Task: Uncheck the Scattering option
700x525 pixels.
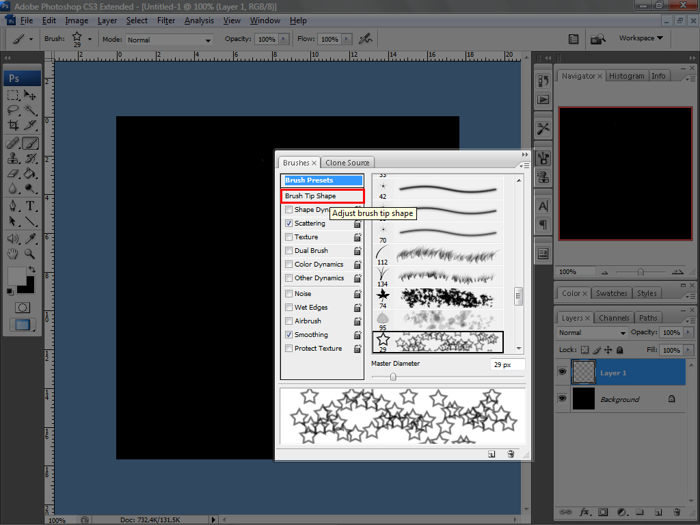Action: [289, 224]
